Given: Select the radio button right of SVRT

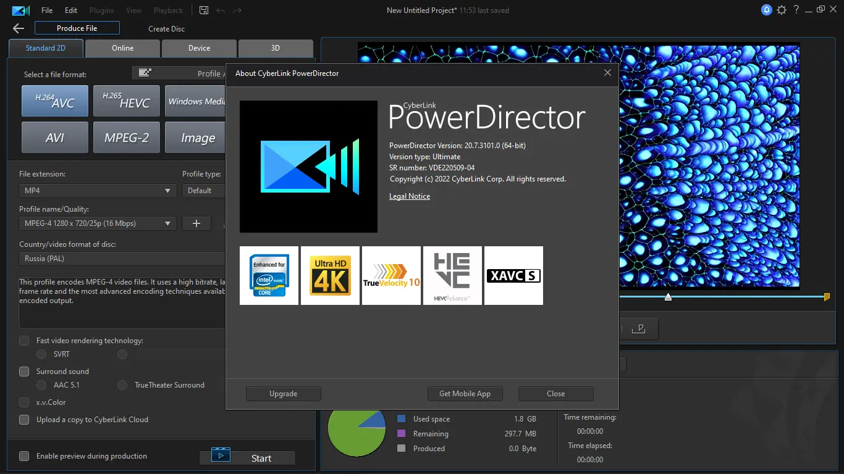Looking at the screenshot, I should (122, 354).
